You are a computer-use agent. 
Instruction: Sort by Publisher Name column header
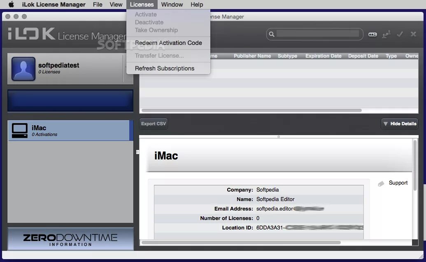pyautogui.click(x=252, y=56)
